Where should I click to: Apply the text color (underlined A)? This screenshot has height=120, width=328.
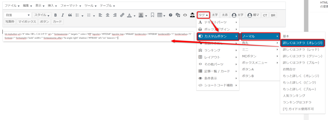click(x=129, y=15)
